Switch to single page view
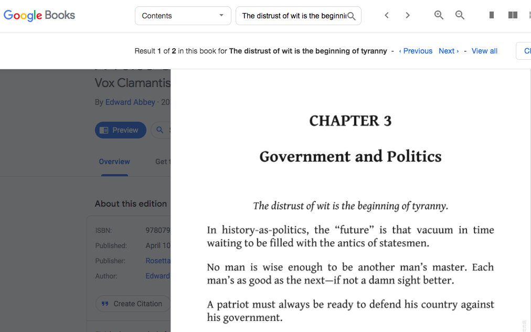Image resolution: width=531 pixels, height=332 pixels. tap(491, 15)
